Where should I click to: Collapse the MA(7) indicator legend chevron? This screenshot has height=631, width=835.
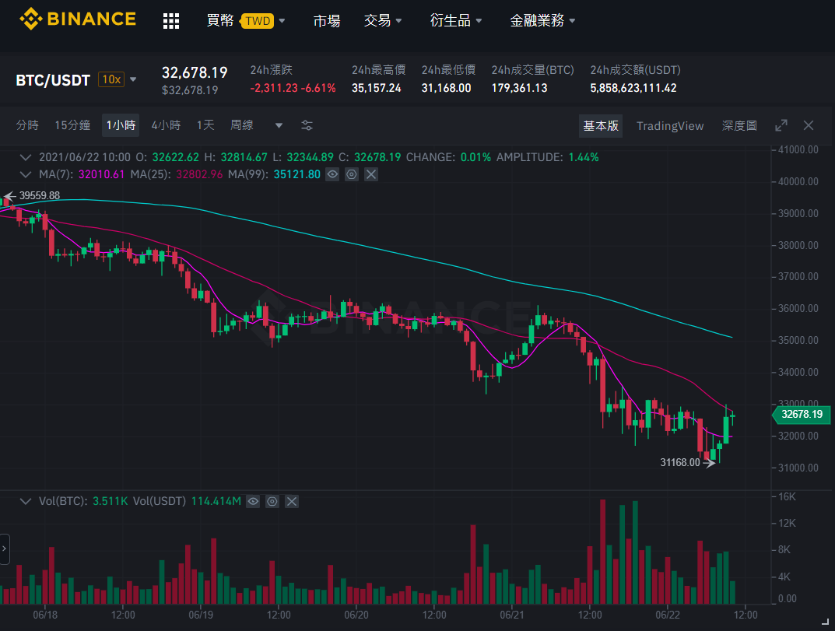pos(25,174)
